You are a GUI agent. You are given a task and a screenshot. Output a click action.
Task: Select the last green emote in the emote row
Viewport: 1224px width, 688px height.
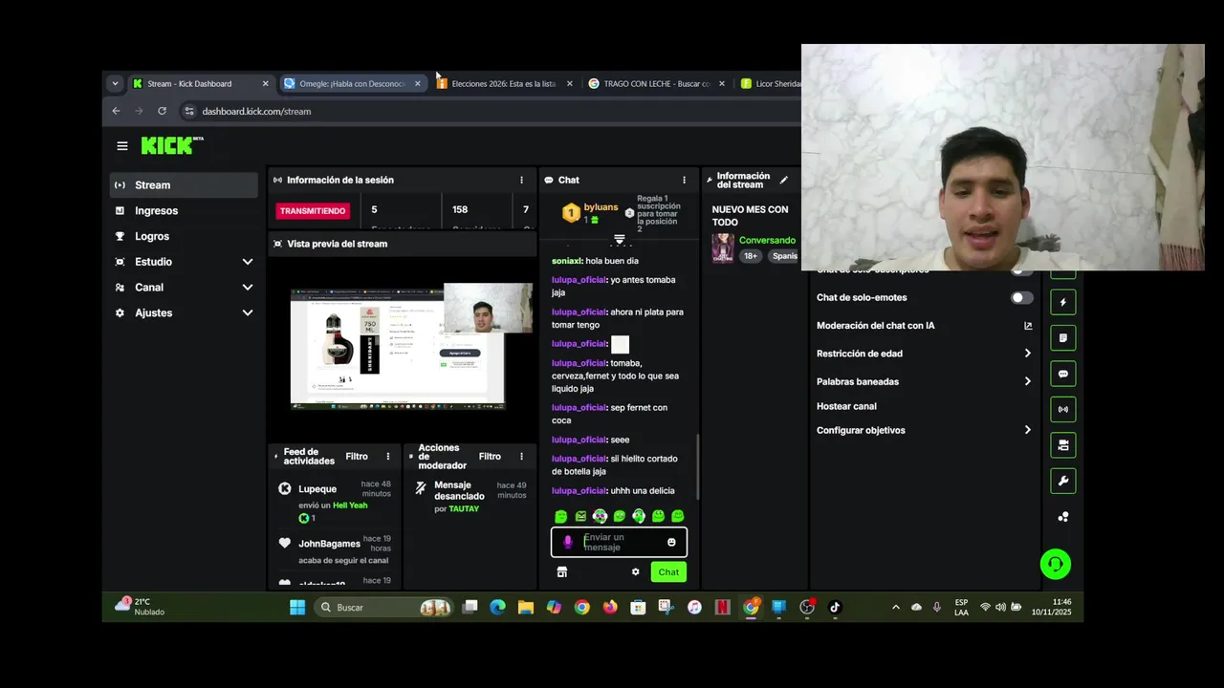[678, 516]
